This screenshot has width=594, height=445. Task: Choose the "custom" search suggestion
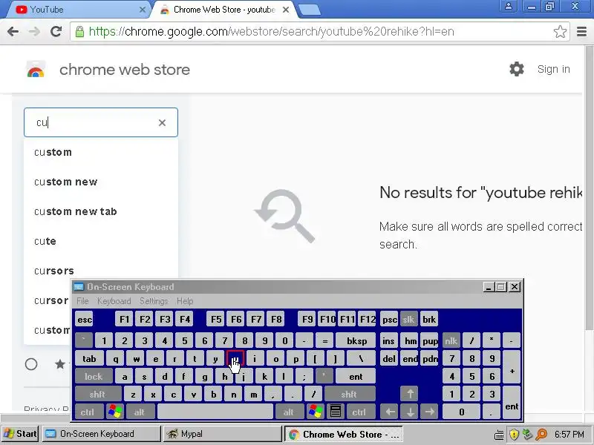coord(101,152)
